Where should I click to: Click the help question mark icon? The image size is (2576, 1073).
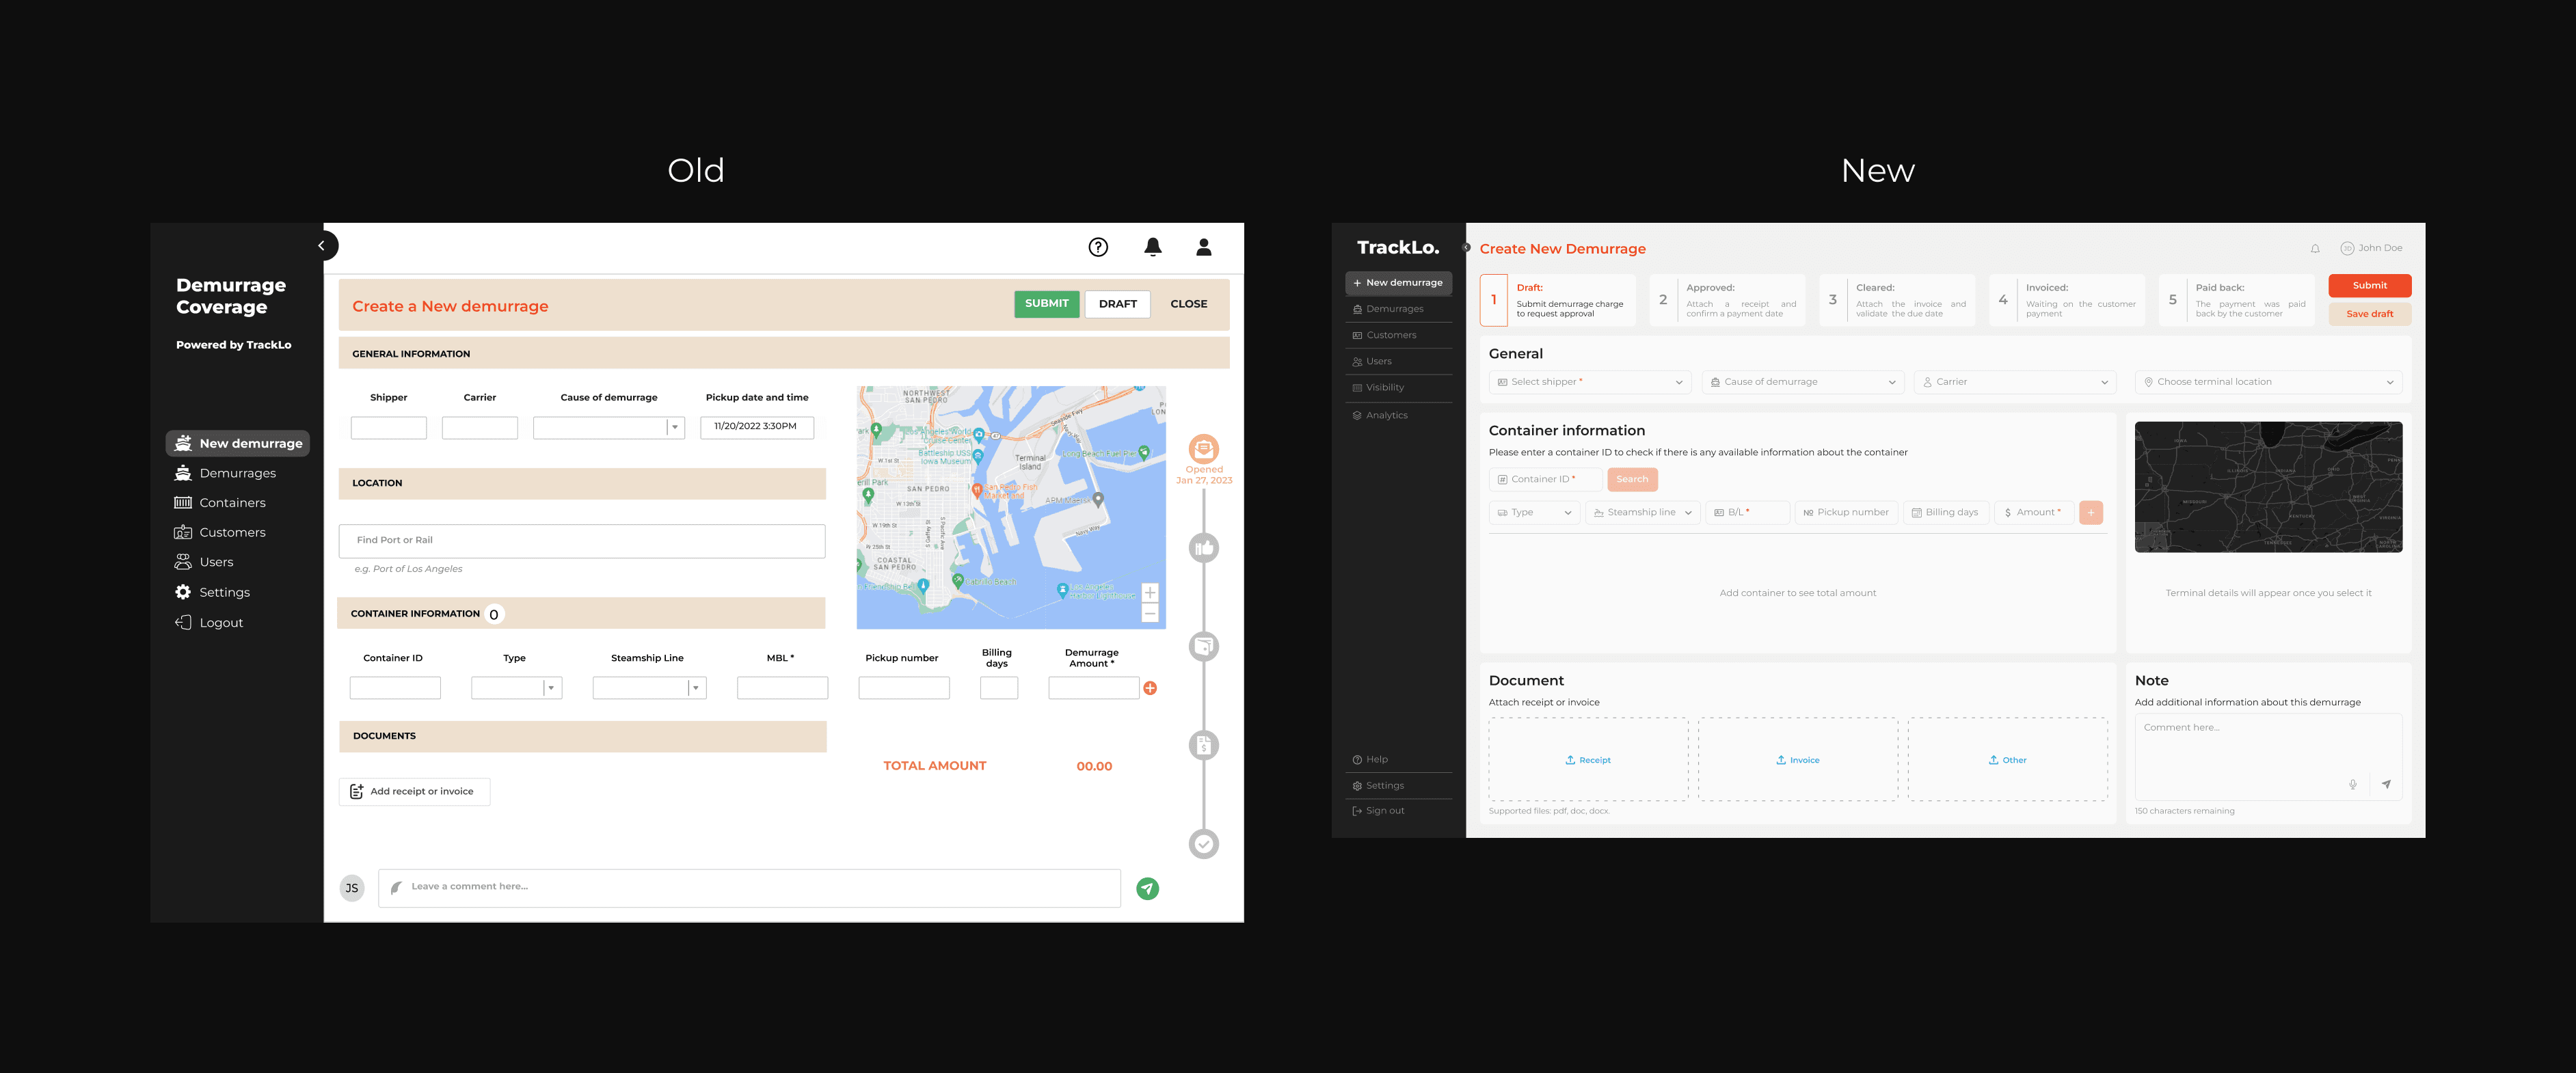pos(1098,247)
